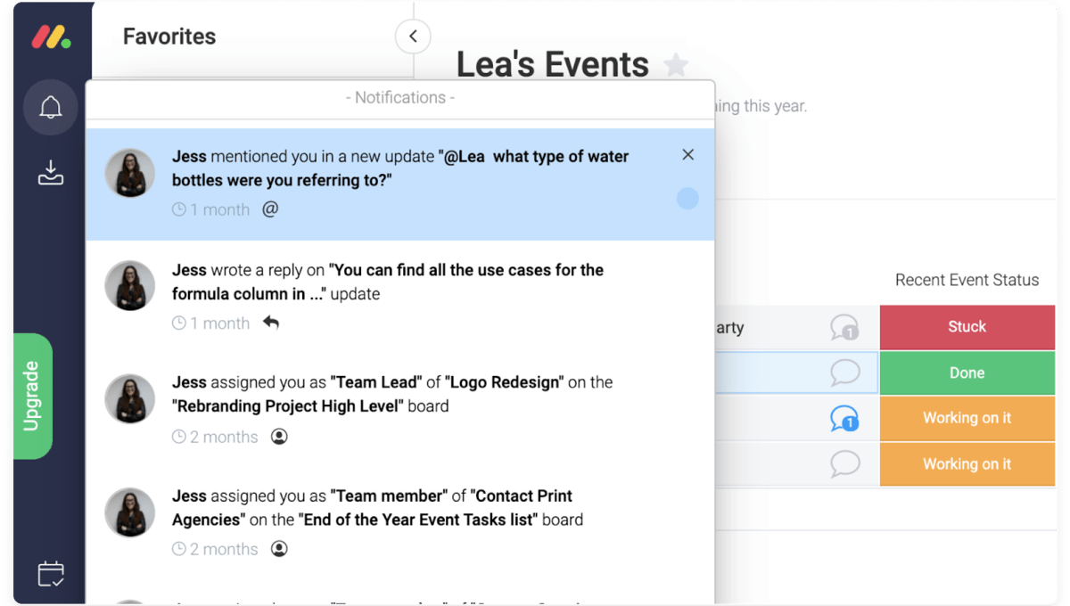Open the comment bubble in the Done row
1070x606 pixels.
(x=844, y=373)
